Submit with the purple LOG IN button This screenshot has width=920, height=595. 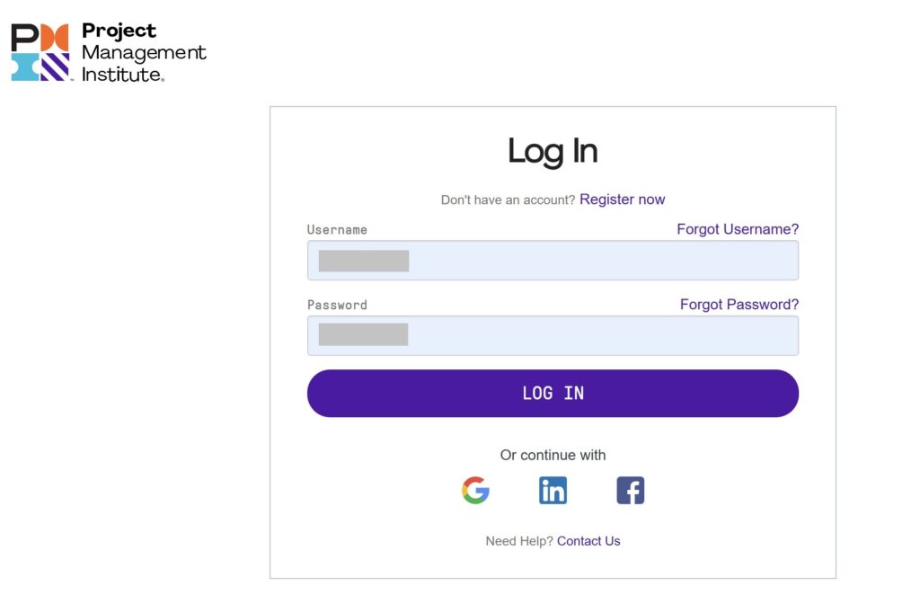553,393
